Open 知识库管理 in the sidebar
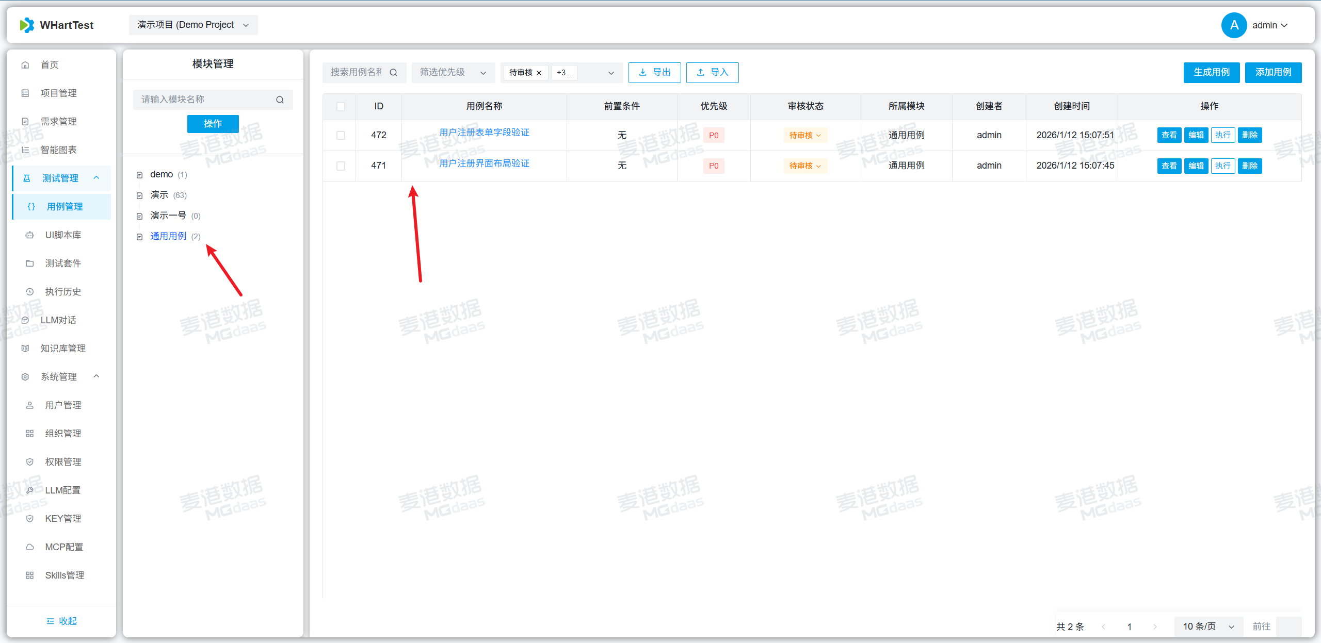Screen dimensions: 1321x643 [63, 349]
